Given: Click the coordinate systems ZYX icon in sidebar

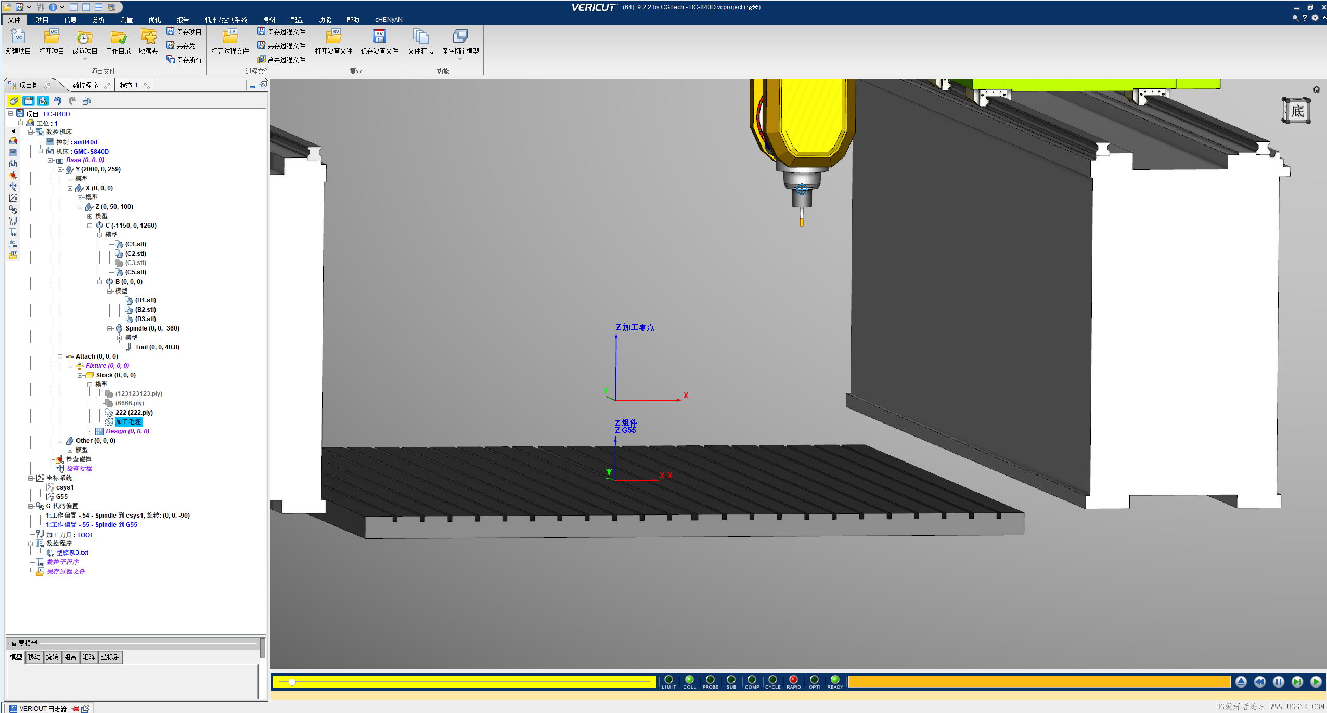Looking at the screenshot, I should pyautogui.click(x=13, y=198).
